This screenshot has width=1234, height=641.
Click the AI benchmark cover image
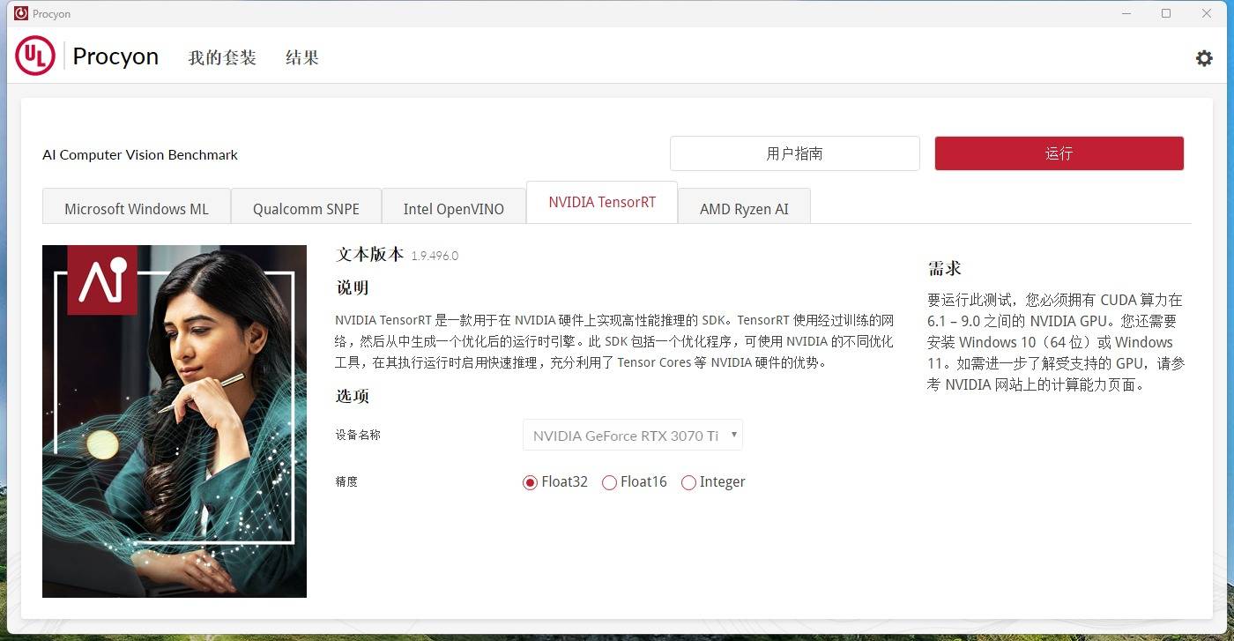click(175, 421)
